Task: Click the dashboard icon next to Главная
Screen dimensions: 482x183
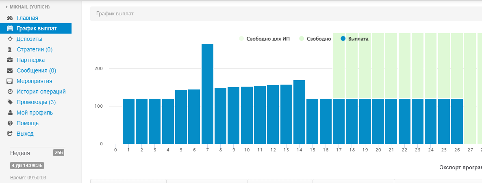Action: tap(10, 18)
